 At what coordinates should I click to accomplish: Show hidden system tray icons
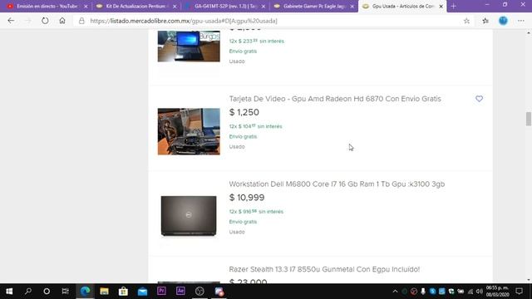point(395,292)
